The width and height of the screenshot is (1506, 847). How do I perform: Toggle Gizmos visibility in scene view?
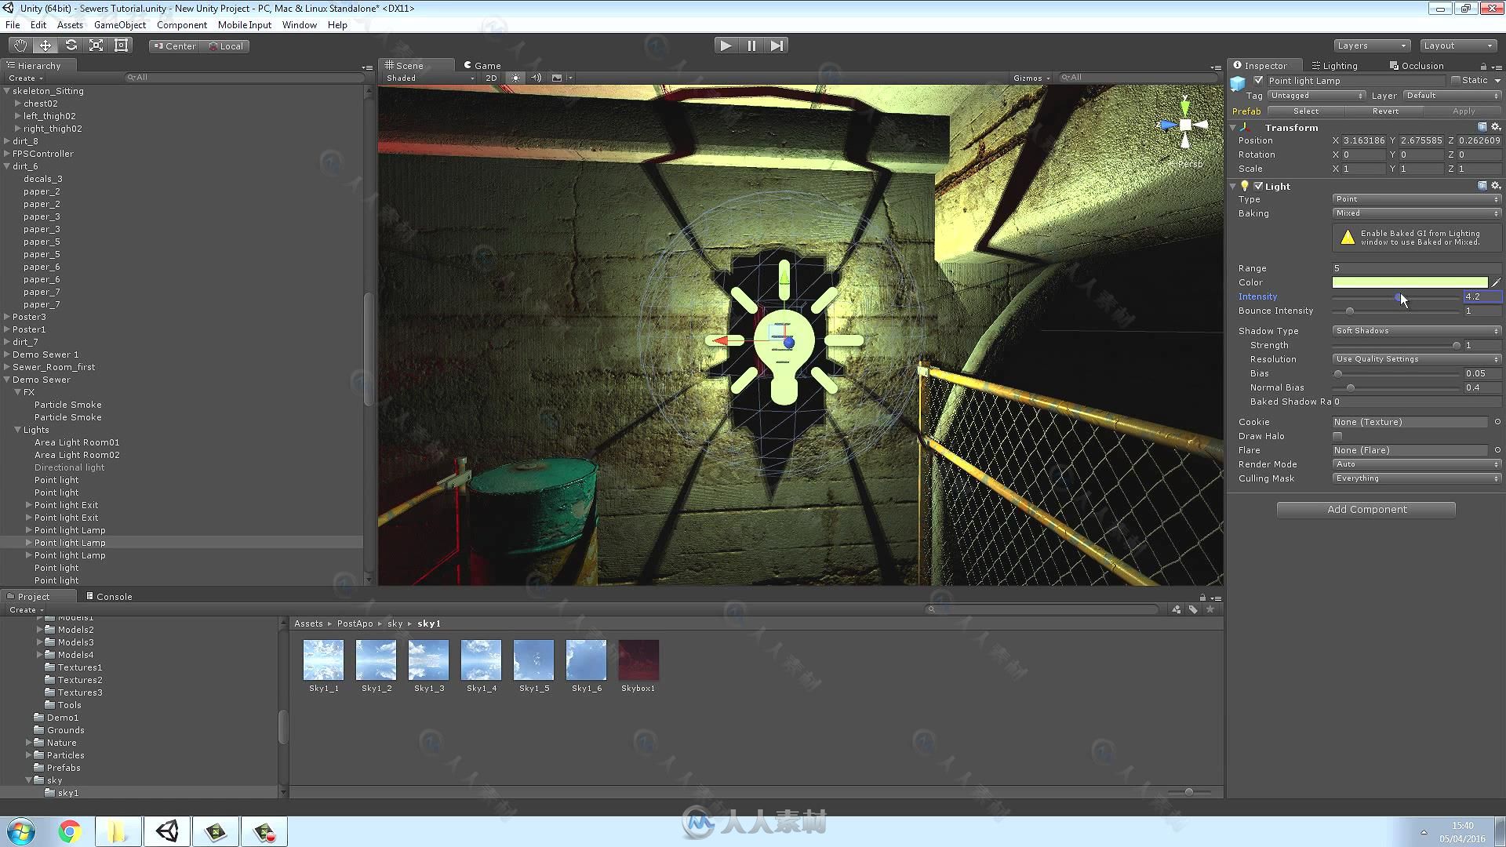1026,77
